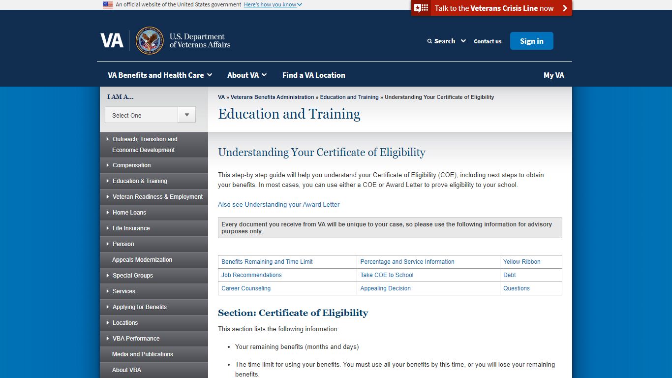The width and height of the screenshot is (672, 378).
Task: Click the Veterans Crisis Line chat icon
Action: [421, 8]
